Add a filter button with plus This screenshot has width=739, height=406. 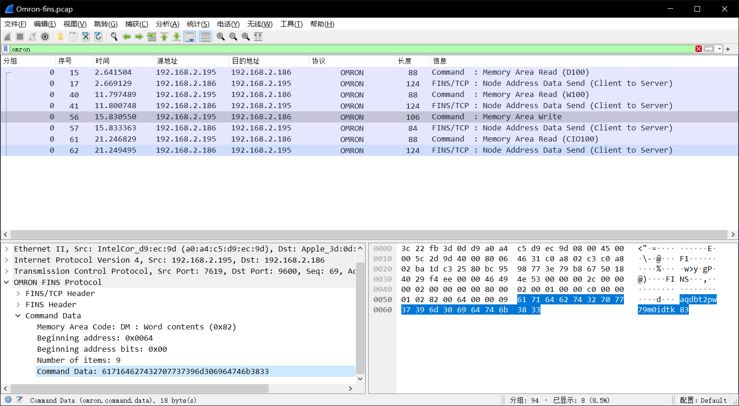tap(728, 49)
